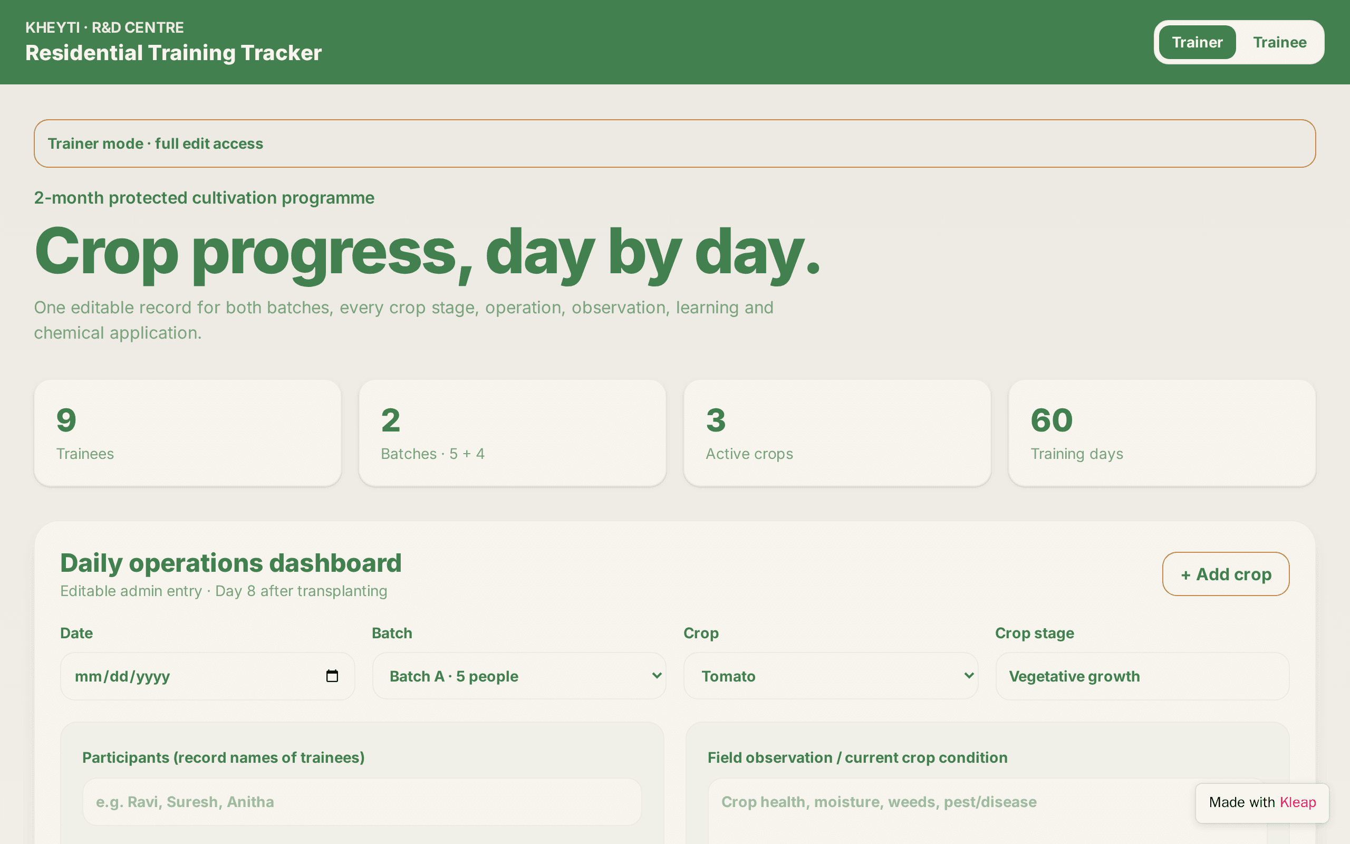Screen dimensions: 1350x844
Task: Open the calendar picker icon in Date field
Action: pos(332,676)
